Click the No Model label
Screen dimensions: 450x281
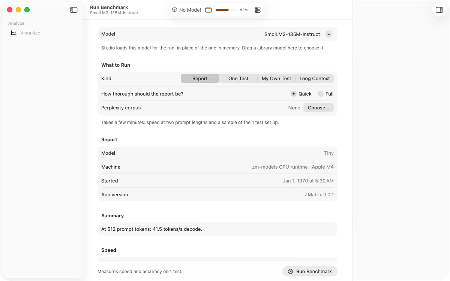(190, 10)
